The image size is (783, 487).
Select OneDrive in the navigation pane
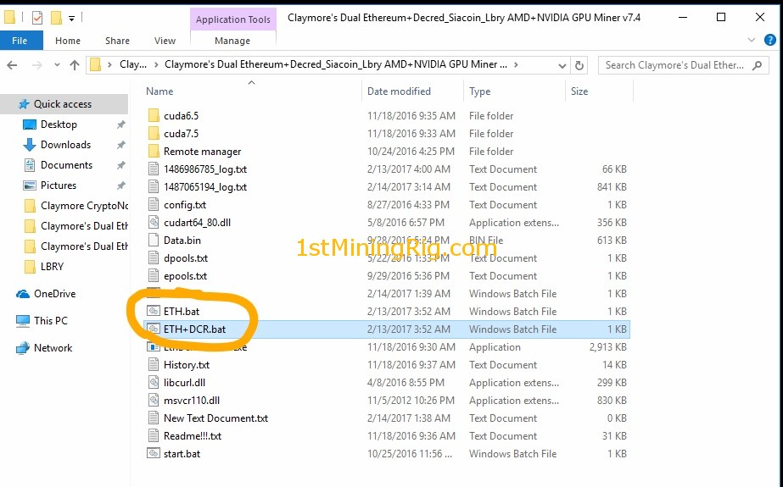[x=54, y=294]
